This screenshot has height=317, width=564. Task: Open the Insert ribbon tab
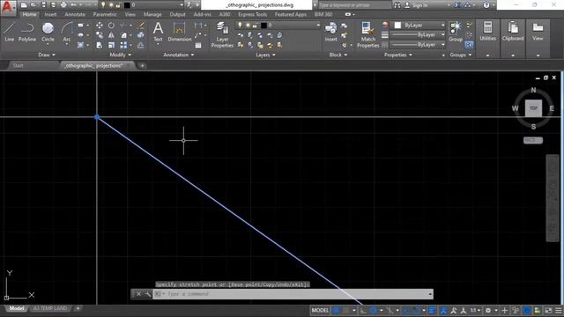point(50,14)
